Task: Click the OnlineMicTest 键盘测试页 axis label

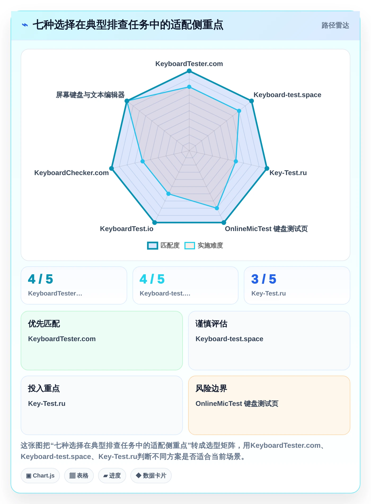Action: click(266, 229)
